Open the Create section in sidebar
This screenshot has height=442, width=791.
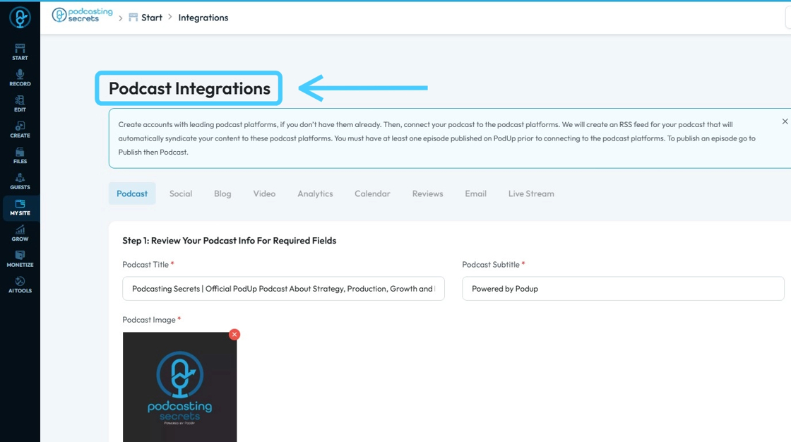pos(20,130)
